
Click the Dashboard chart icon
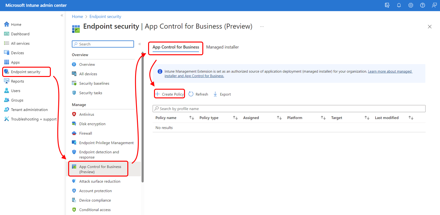pos(7,34)
